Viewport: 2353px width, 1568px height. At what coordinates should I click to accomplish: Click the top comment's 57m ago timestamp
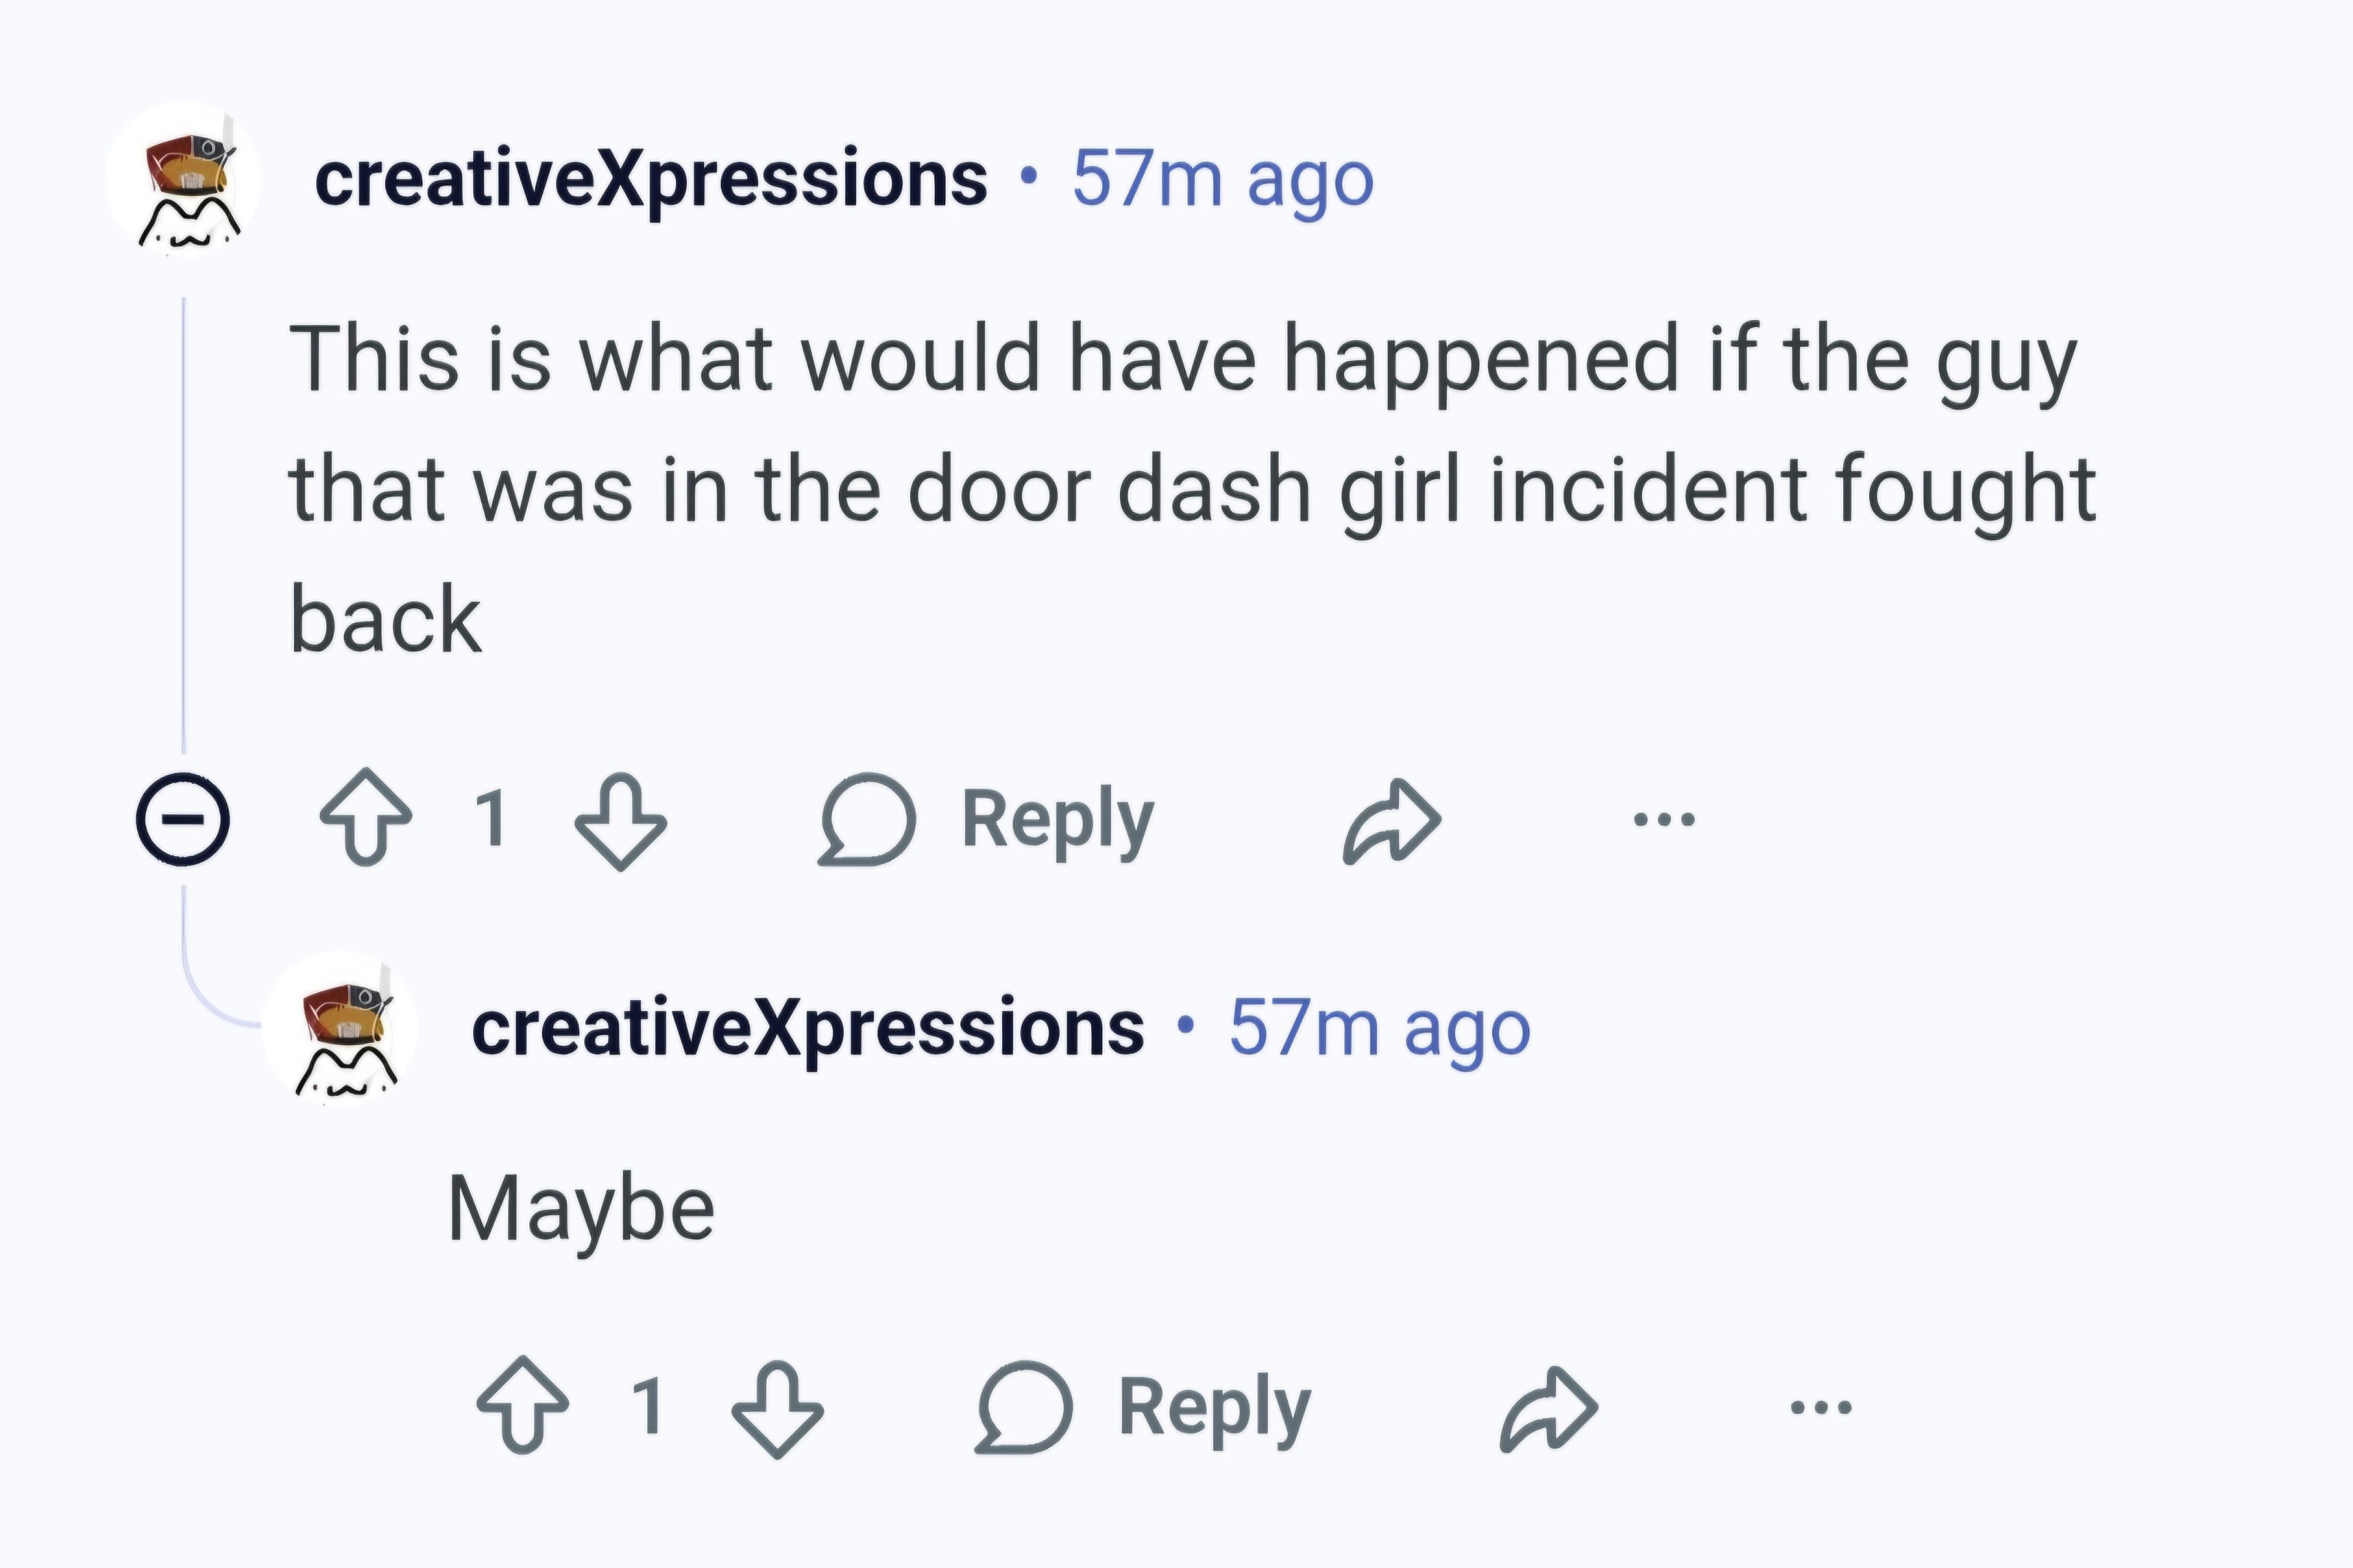(x=1222, y=180)
